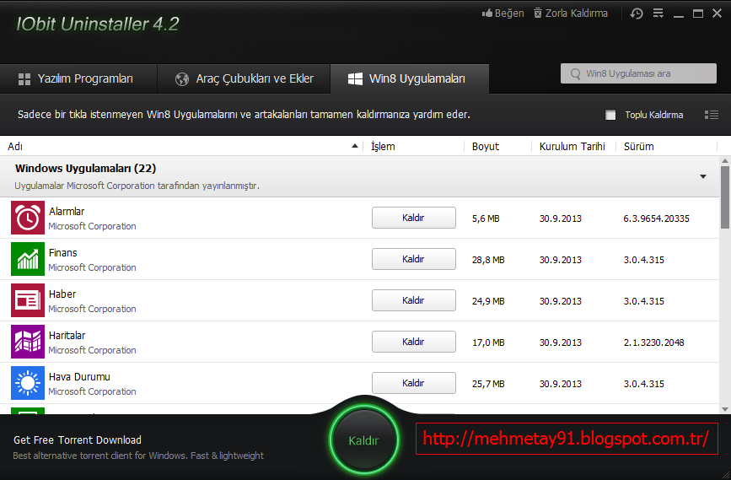Open the restore history clock icon

637,13
